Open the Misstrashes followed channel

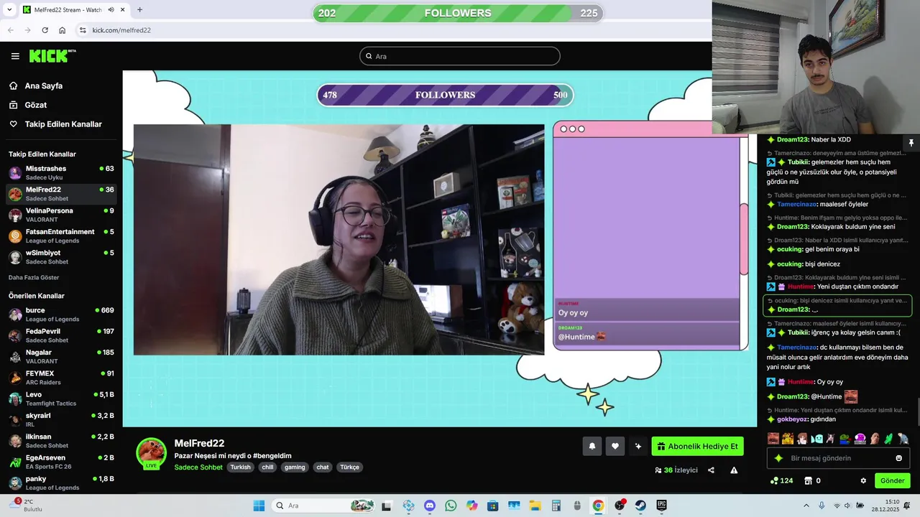pos(61,173)
